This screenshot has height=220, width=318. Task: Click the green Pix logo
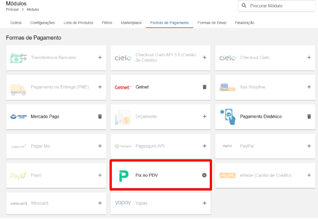[x=123, y=176]
